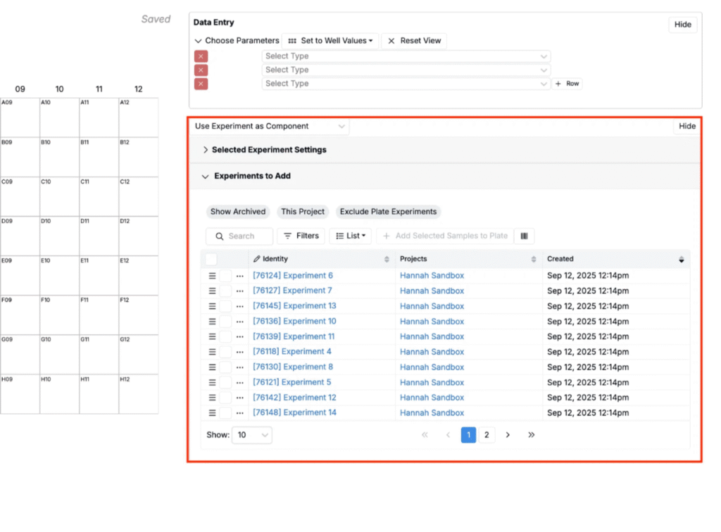The width and height of the screenshot is (721, 532).
Task: Open the ellipsis menu for Experiment 13
Action: pyautogui.click(x=239, y=306)
